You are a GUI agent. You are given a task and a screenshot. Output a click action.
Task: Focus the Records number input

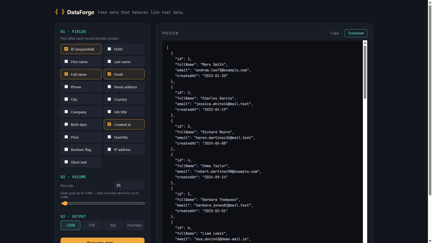(x=129, y=185)
